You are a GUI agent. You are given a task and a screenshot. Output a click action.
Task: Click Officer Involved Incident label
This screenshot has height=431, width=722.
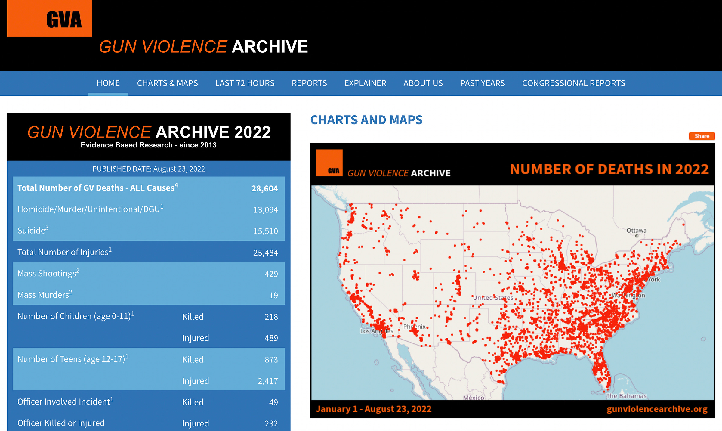65,401
